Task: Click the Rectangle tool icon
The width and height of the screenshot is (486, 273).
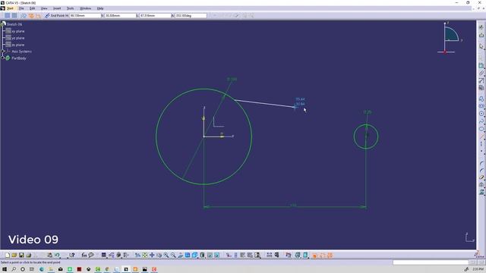Action: click(x=481, y=106)
